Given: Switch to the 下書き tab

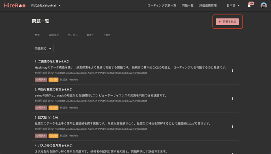Looking at the screenshot, I should tap(107, 35).
